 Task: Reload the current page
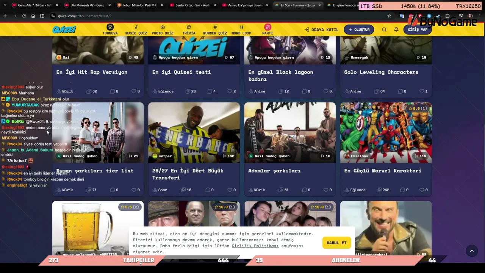(x=24, y=16)
